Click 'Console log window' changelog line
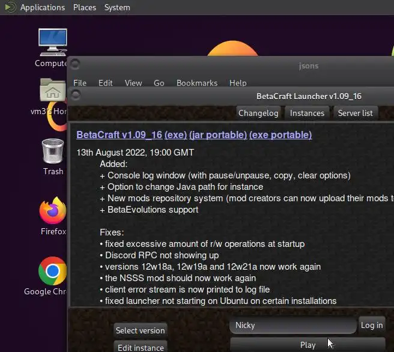The image size is (394, 352). (x=225, y=175)
